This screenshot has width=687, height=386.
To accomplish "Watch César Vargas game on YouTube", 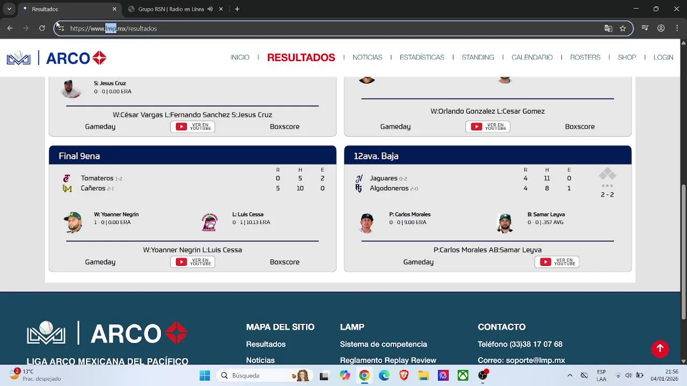I will click(x=193, y=127).
